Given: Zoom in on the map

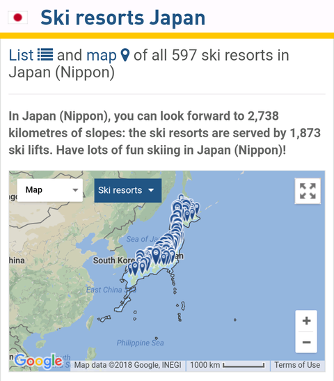Looking at the screenshot, I should click(x=306, y=320).
